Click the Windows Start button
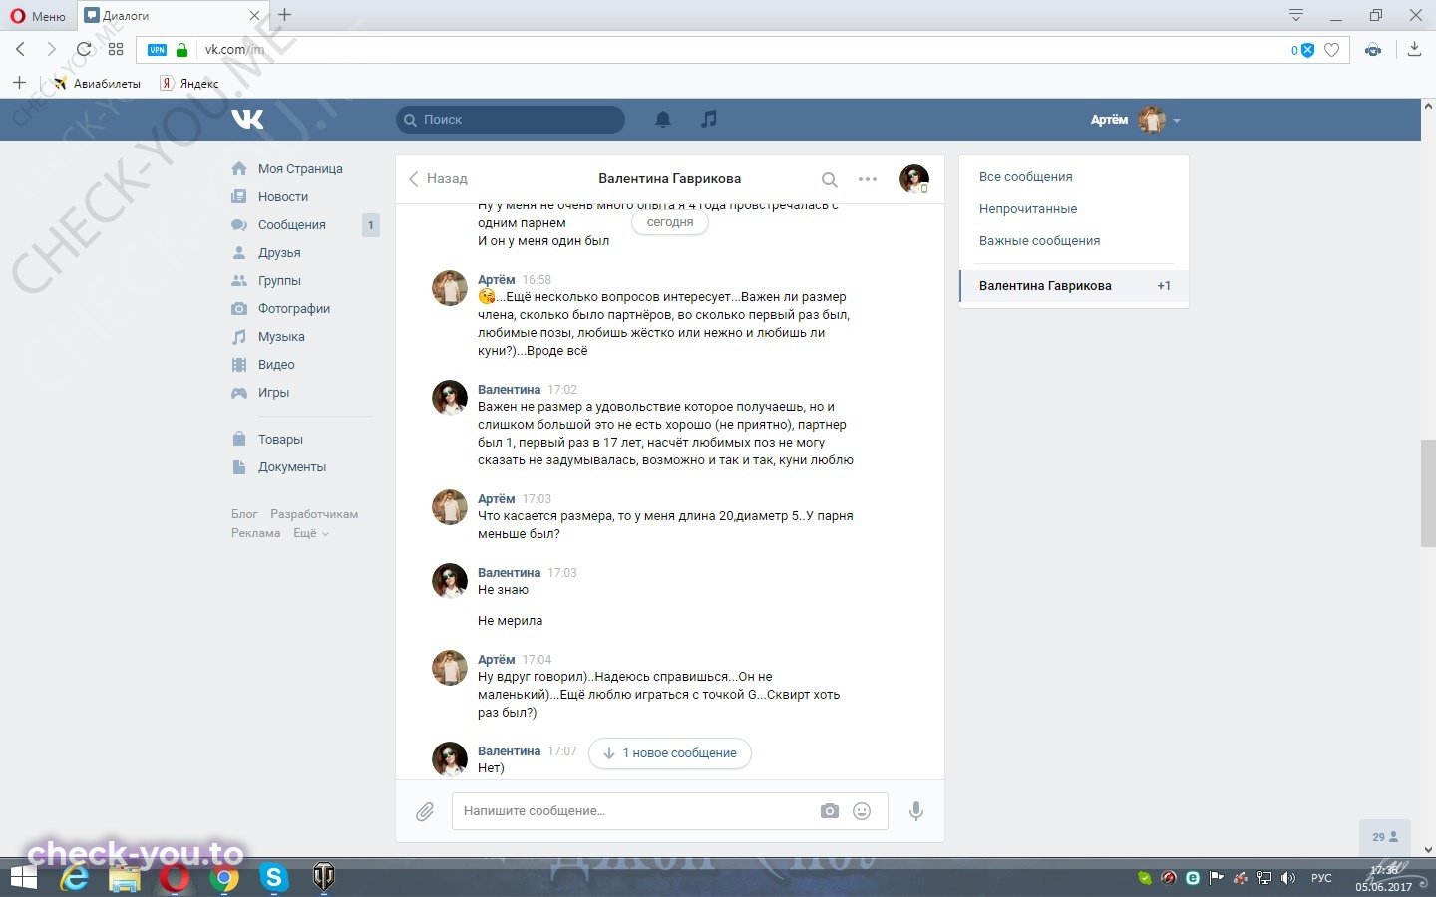Viewport: 1436px width, 897px height. [x=23, y=878]
